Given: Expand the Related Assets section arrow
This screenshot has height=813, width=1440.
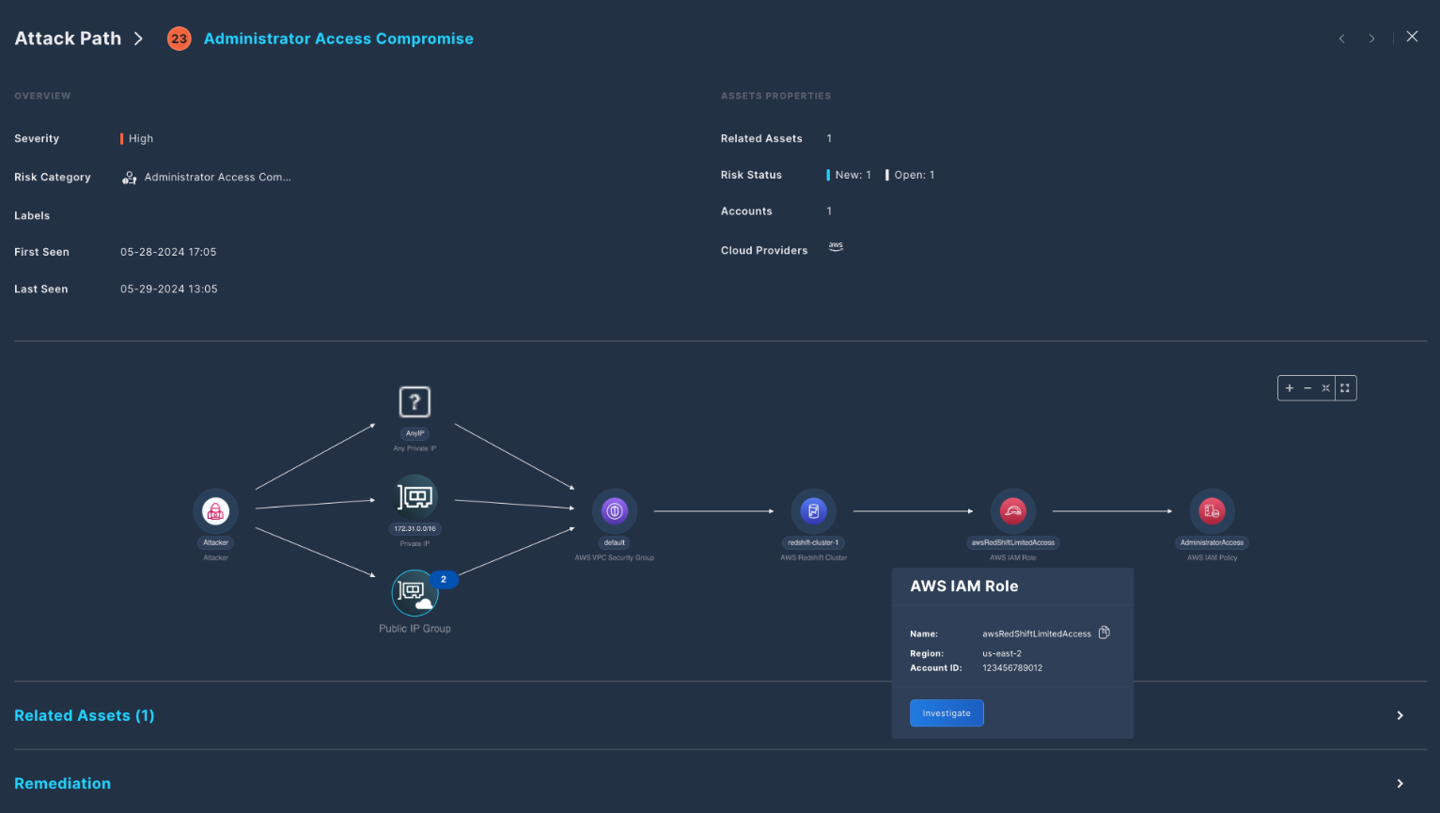Looking at the screenshot, I should [1400, 716].
